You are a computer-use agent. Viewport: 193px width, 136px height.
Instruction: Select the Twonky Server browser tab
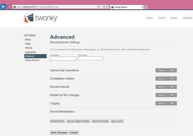coord(126,7)
